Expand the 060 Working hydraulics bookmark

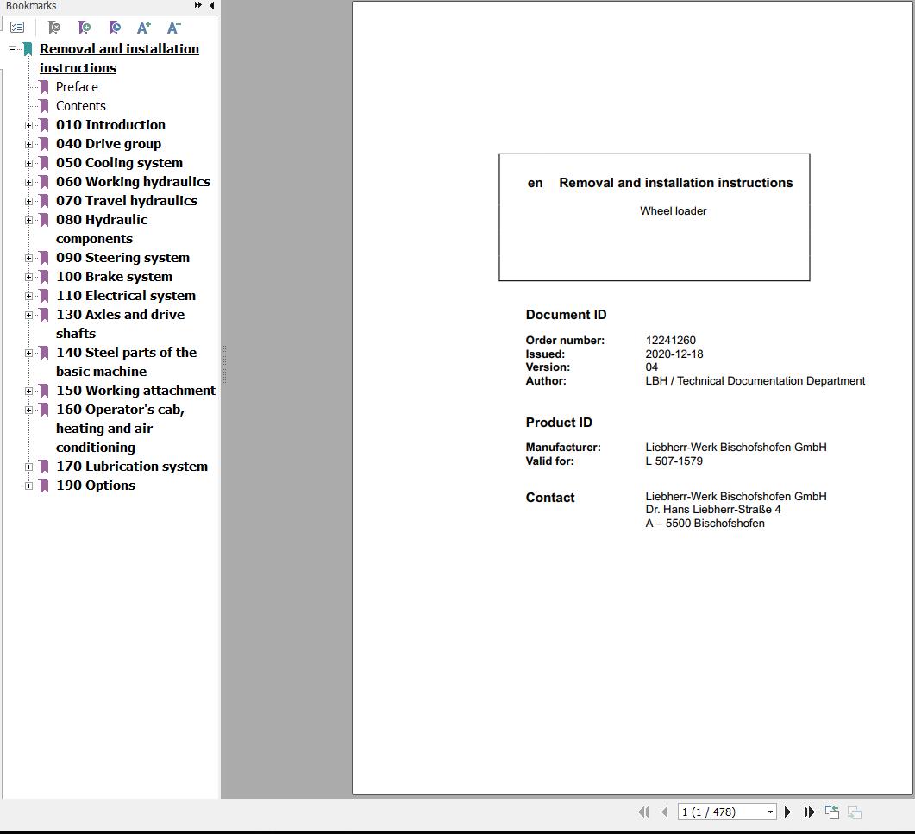tap(28, 182)
